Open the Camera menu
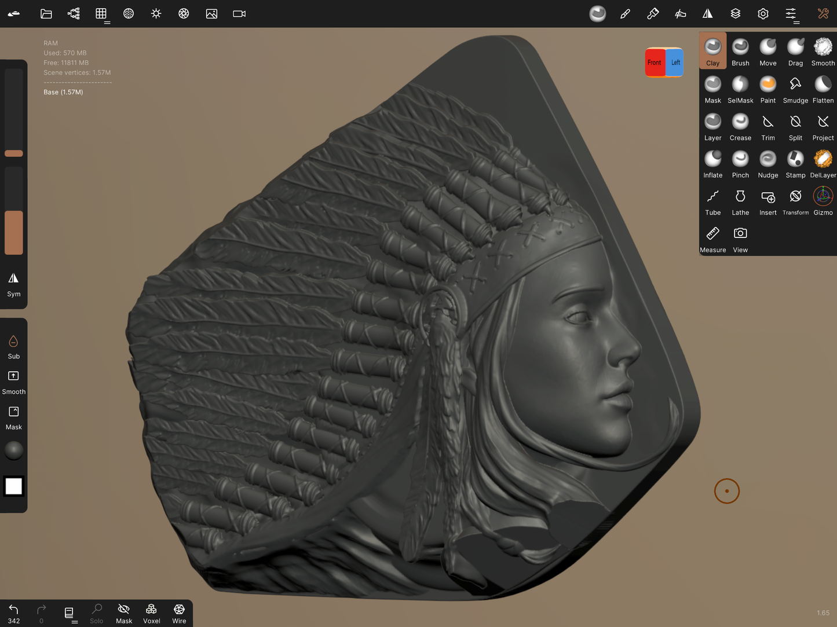Viewport: 837px width, 627px height. click(x=239, y=14)
